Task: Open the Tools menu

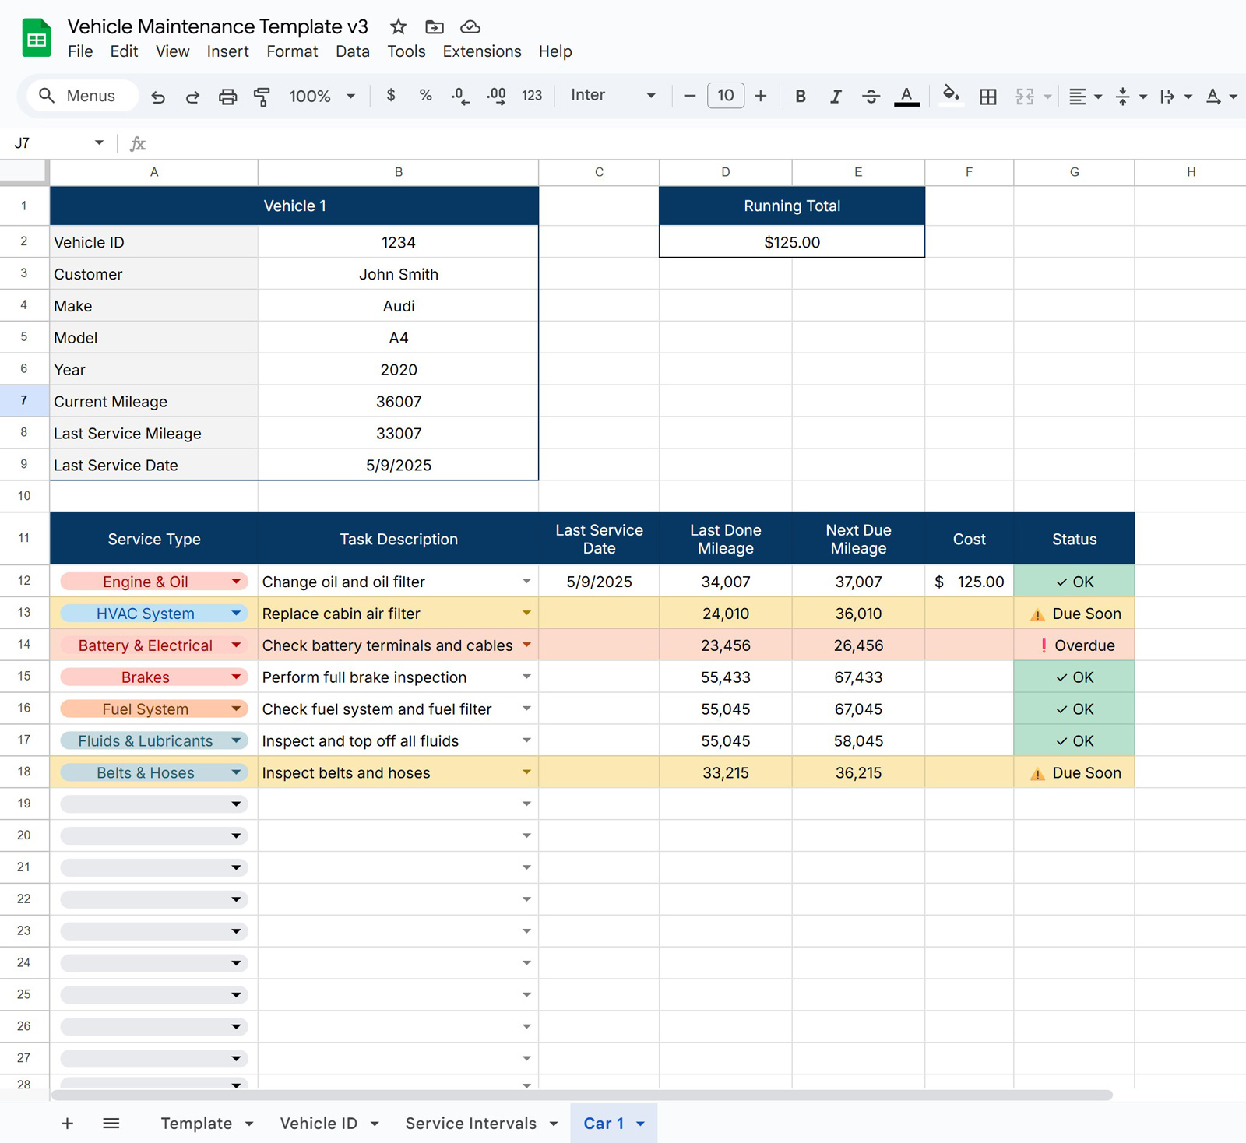Action: pyautogui.click(x=407, y=51)
